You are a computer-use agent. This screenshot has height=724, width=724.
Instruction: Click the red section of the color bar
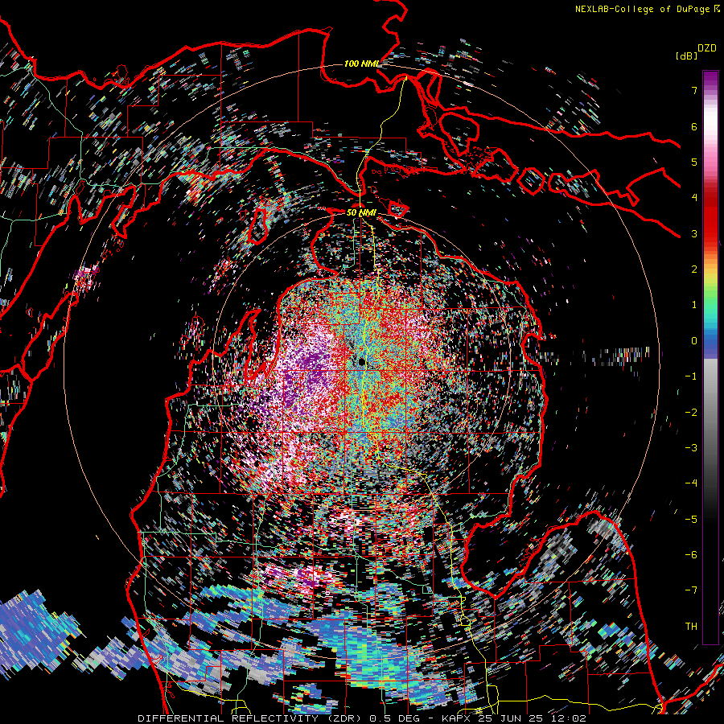point(710,215)
